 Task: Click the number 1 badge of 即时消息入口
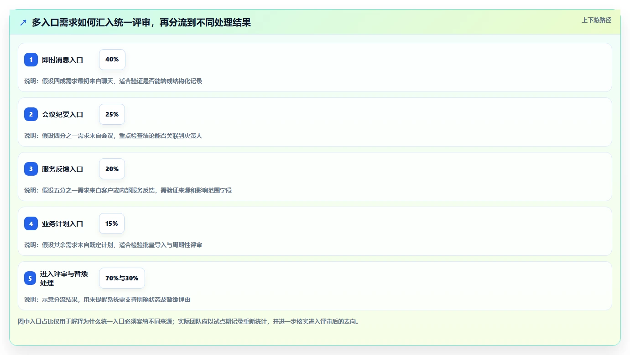tap(31, 60)
